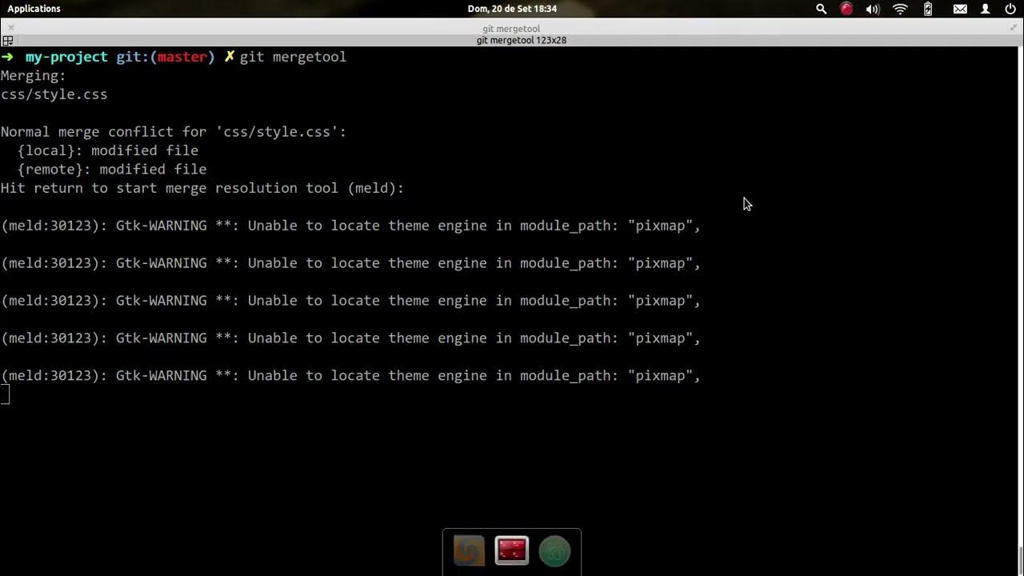Open the Wi-Fi network indicator
Screen dimensions: 1024x576
pyautogui.click(x=900, y=9)
